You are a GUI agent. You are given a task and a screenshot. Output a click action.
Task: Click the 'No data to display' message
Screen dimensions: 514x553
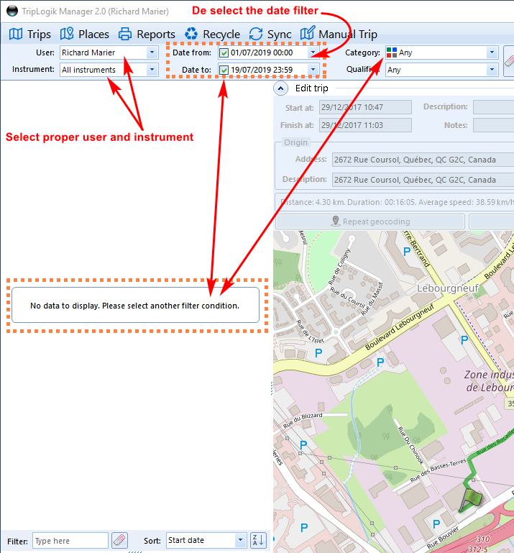(134, 306)
